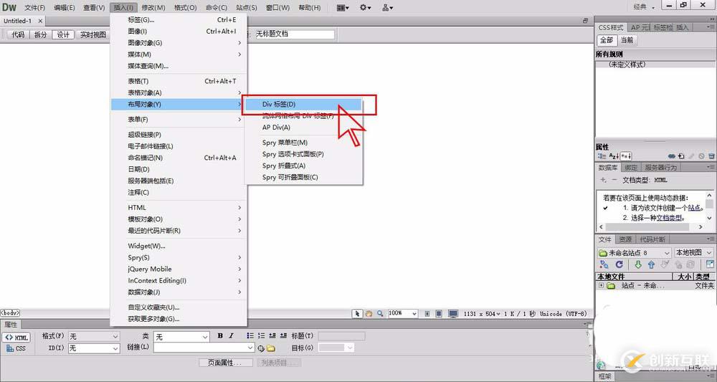The image size is (717, 382).
Task: Open the 本地视图 view dropdown
Action: click(693, 253)
